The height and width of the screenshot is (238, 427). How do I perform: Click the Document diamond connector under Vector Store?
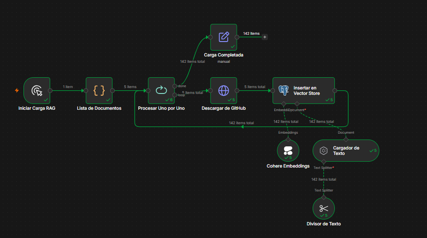(297, 104)
